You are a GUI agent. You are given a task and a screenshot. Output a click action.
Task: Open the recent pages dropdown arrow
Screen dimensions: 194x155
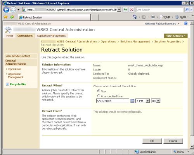pos(18,10)
